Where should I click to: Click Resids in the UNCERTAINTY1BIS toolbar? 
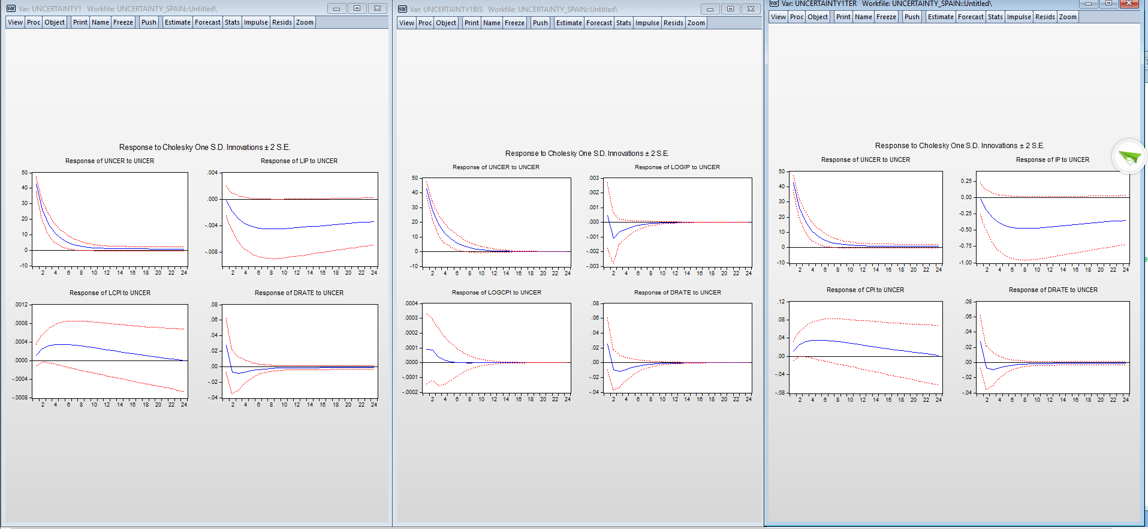[x=673, y=23]
